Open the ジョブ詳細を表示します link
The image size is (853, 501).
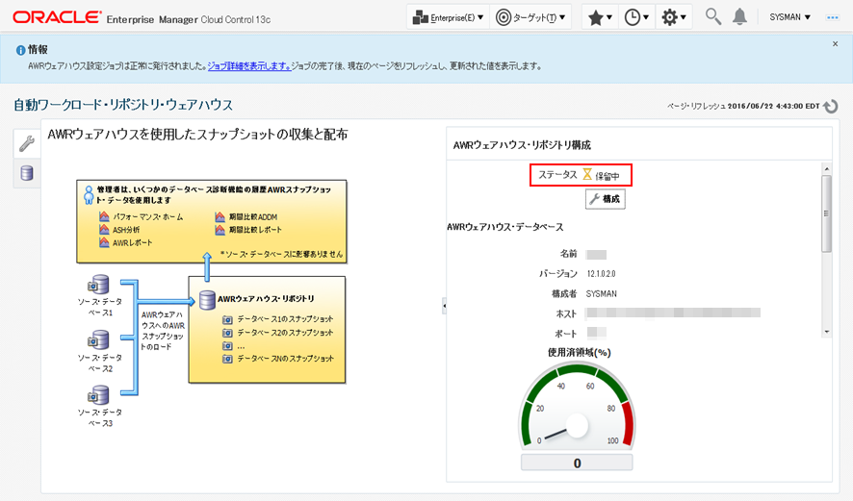[x=249, y=66]
